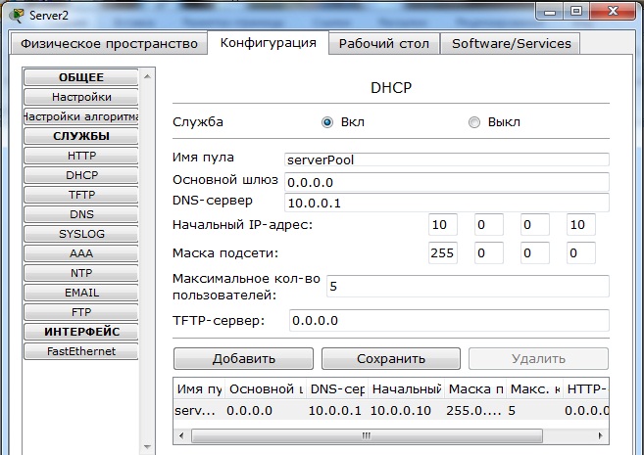
Task: Select the Вкл service radio button
Action: (x=327, y=122)
